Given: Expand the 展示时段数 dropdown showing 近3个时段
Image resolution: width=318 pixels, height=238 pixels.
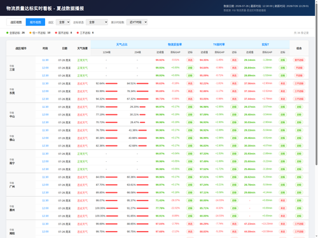Looking at the screenshot, I should pyautogui.click(x=137, y=22).
